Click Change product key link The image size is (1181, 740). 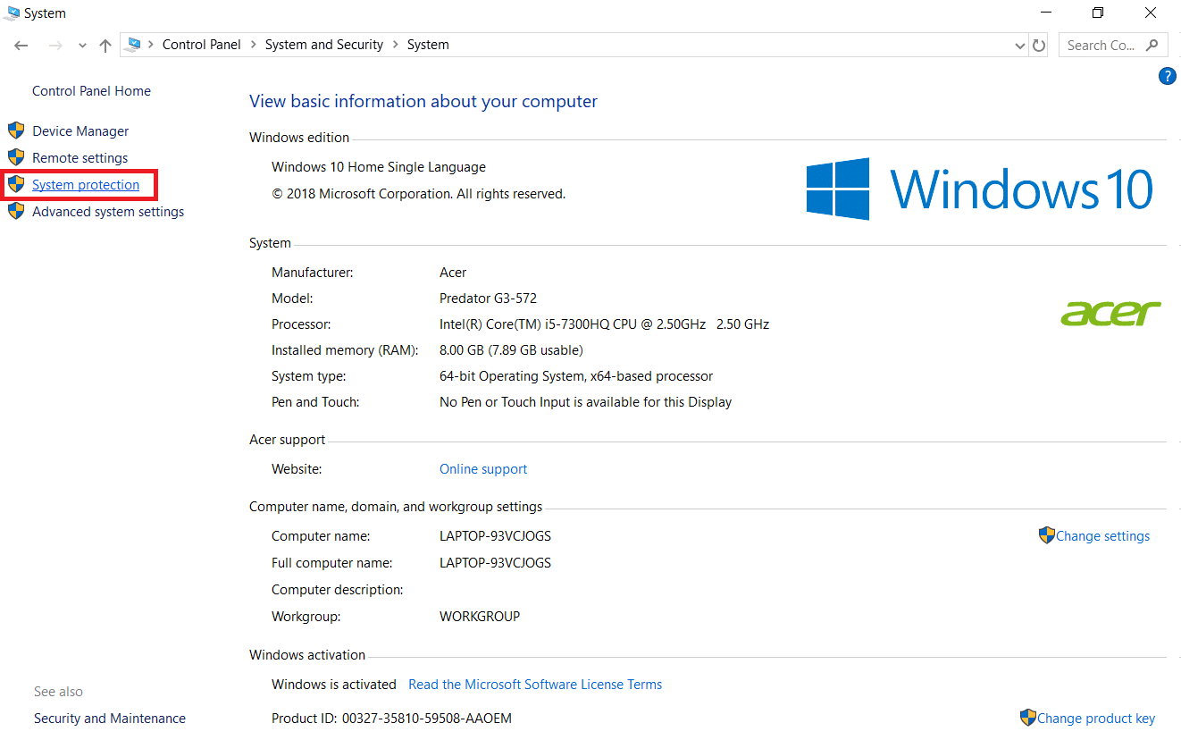(1095, 719)
